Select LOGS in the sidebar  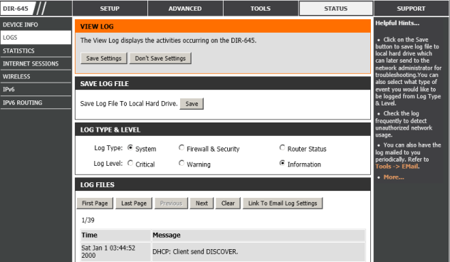pos(36,38)
